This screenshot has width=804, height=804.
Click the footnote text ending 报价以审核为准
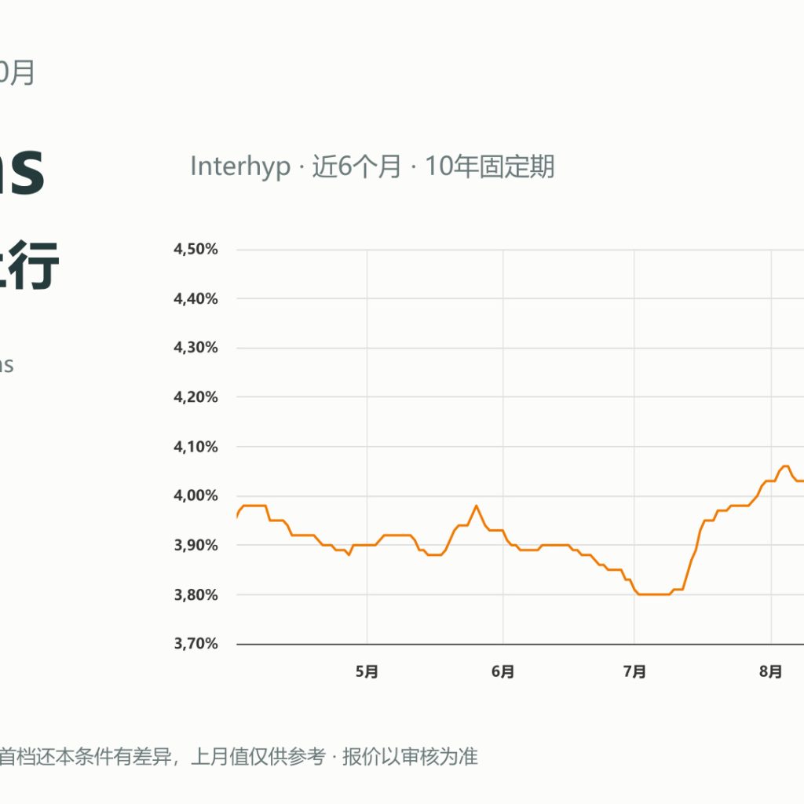(x=239, y=756)
